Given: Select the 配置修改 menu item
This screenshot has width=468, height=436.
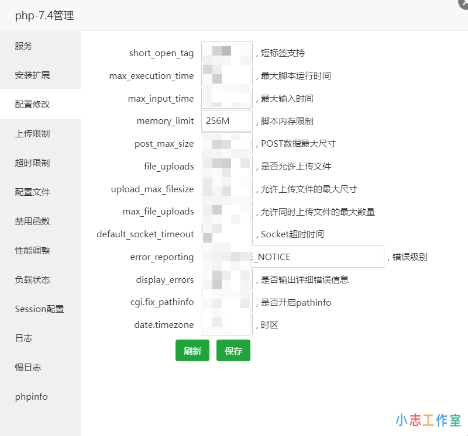Looking at the screenshot, I should tap(32, 104).
